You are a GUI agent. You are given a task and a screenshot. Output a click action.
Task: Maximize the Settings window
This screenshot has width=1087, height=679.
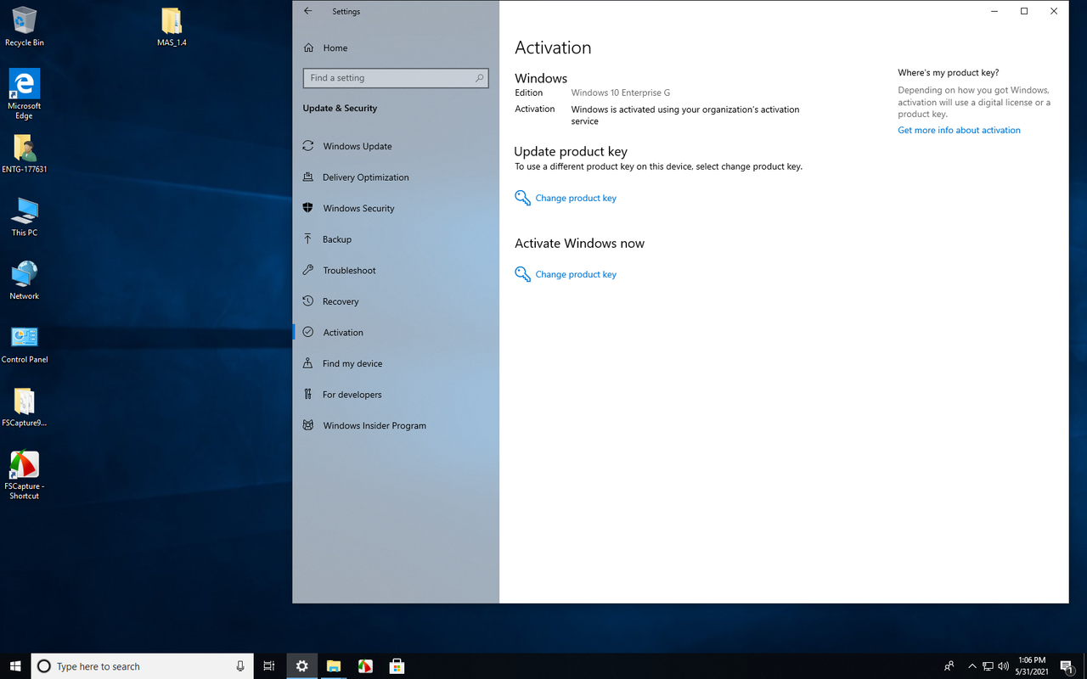coord(1024,11)
